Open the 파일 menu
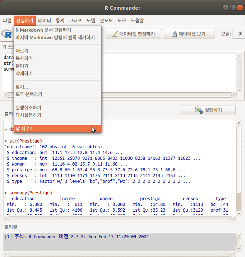 point(7,21)
